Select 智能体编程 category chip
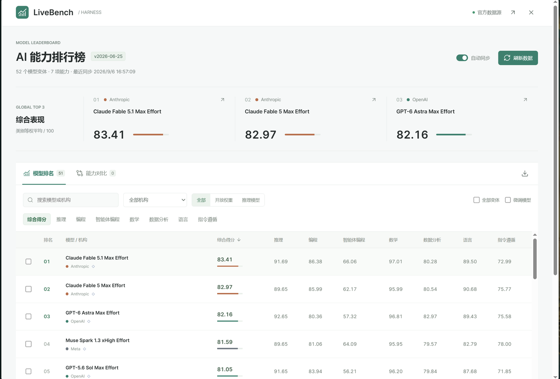The height and width of the screenshot is (379, 560). tap(108, 219)
